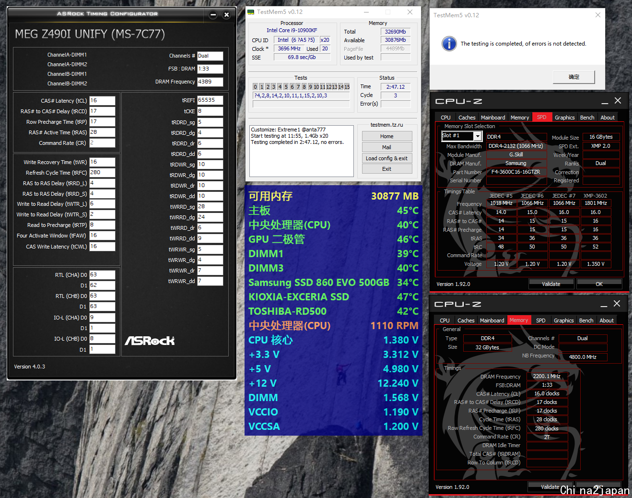Image resolution: width=632 pixels, height=498 pixels.
Task: Click the Exit button in TestMem5
Action: (386, 169)
